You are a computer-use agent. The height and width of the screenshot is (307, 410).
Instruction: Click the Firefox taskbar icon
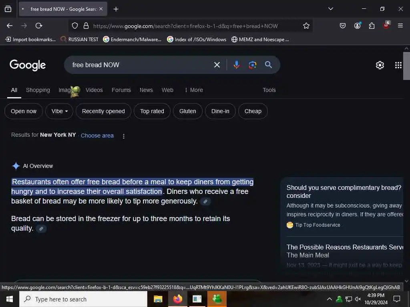point(177,299)
